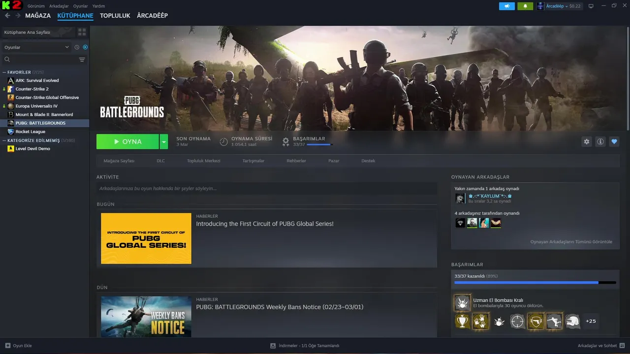Screen dimensions: 630x354
Task: Open the library grid view icon
Action: click(82, 32)
